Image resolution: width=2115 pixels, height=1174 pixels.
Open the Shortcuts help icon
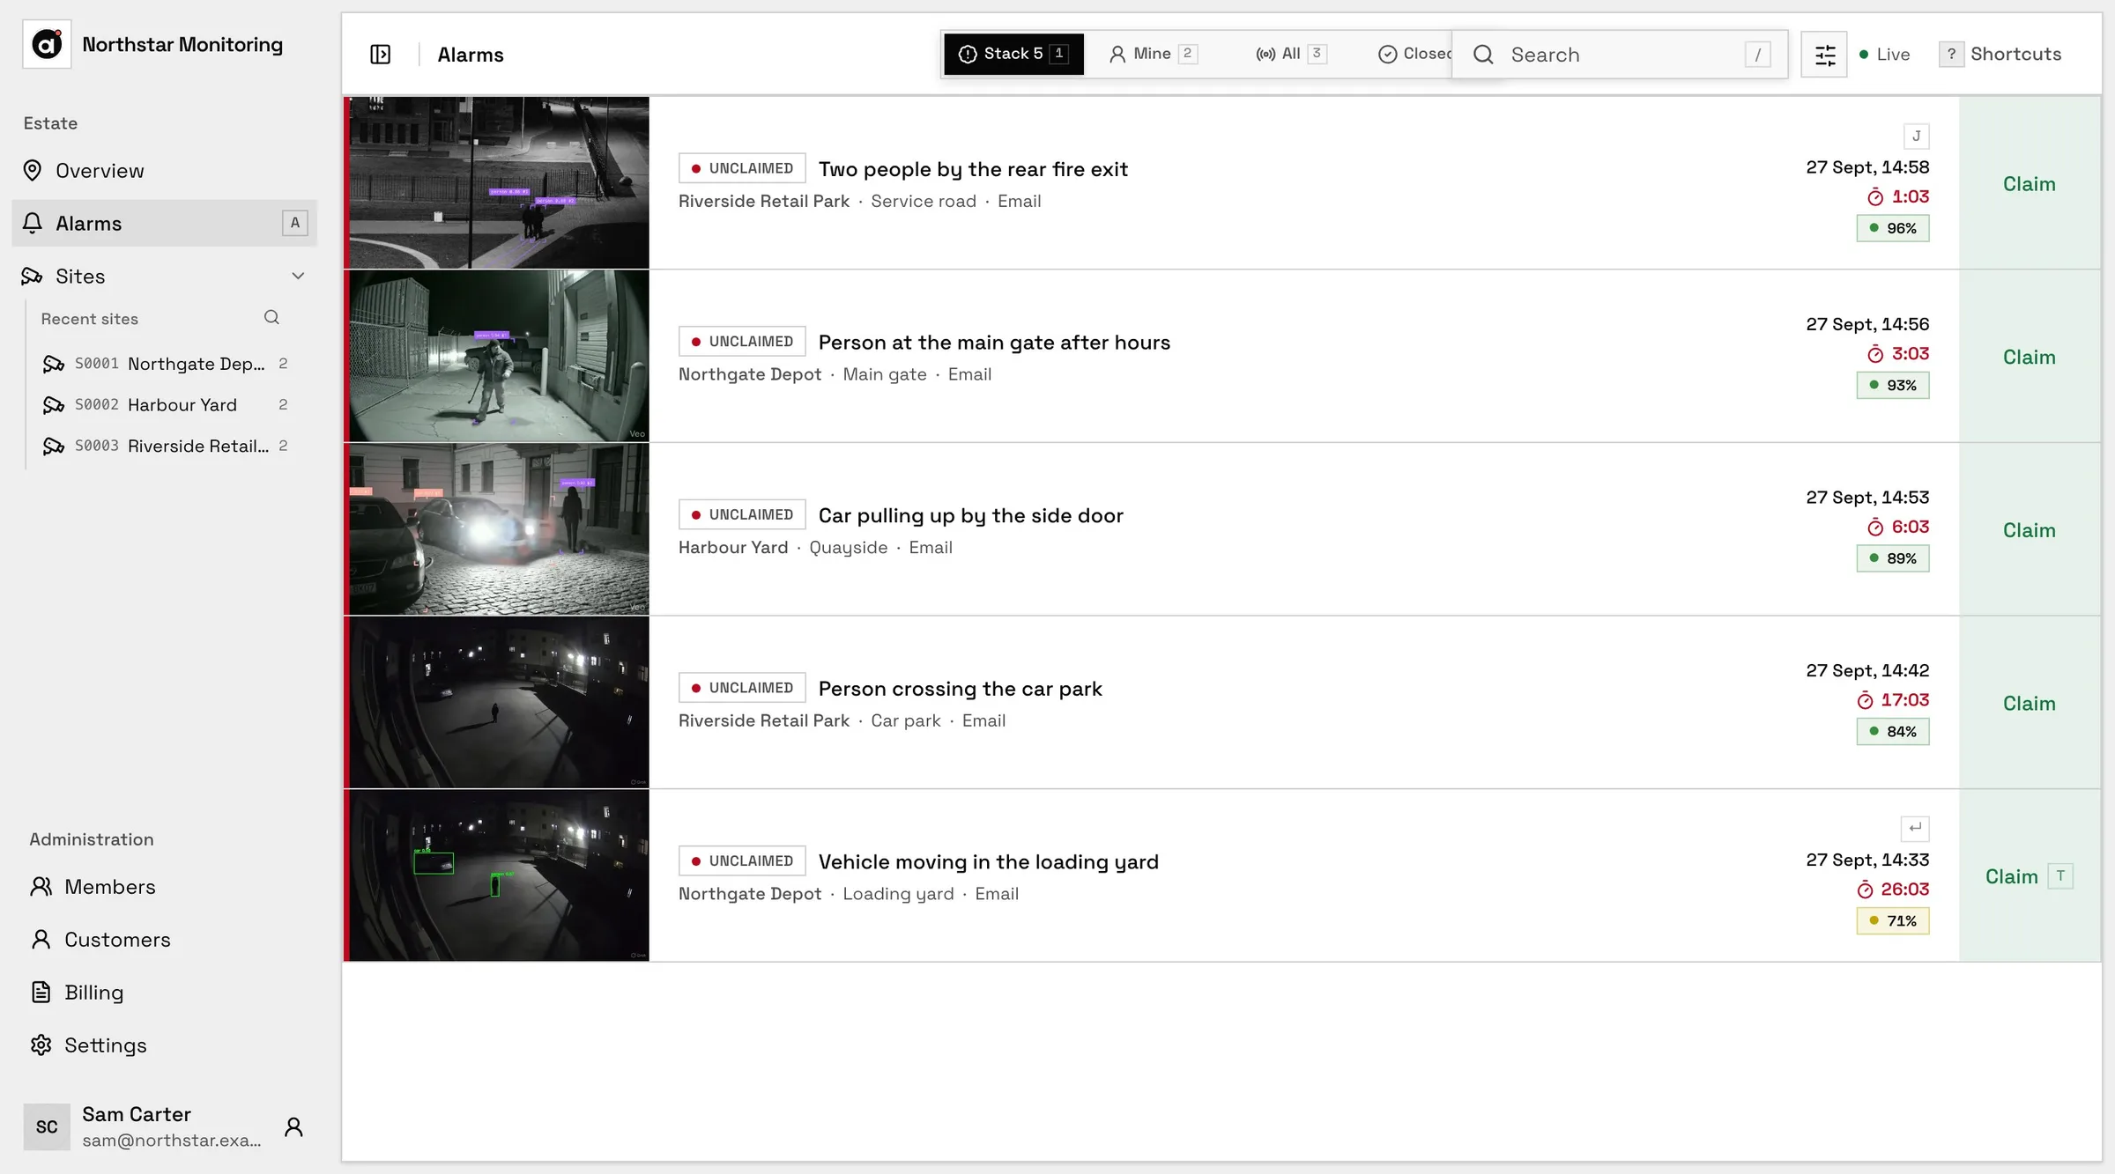click(1951, 55)
